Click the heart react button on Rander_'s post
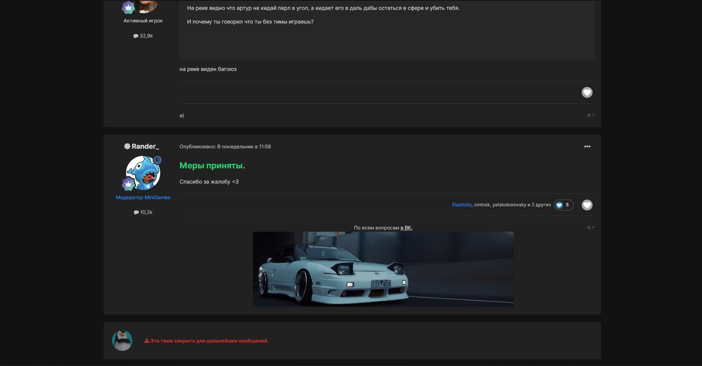 (x=587, y=205)
